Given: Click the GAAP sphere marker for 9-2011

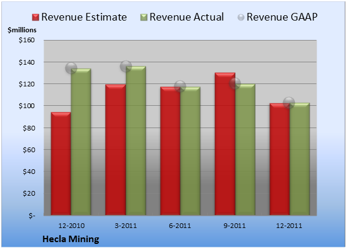Looking at the screenshot, I should pos(235,83).
